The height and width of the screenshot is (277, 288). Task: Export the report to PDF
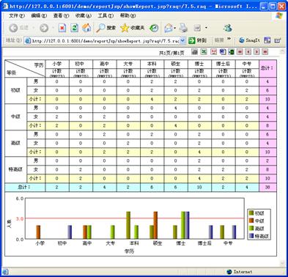click(x=214, y=52)
